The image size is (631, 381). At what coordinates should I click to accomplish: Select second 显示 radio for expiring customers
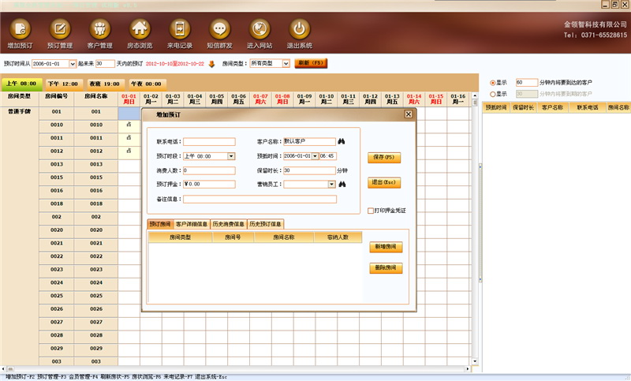click(494, 93)
